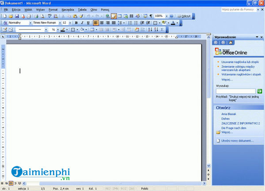Sort ascending A-Z icon
Screen dimensions: 265x191
[x=150, y=30]
